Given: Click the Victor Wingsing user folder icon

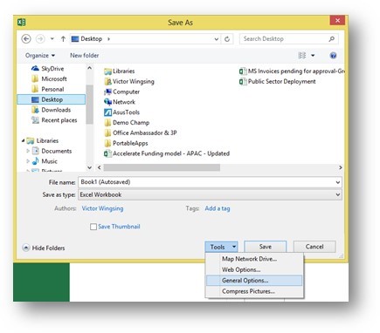Looking at the screenshot, I should tap(107, 81).
